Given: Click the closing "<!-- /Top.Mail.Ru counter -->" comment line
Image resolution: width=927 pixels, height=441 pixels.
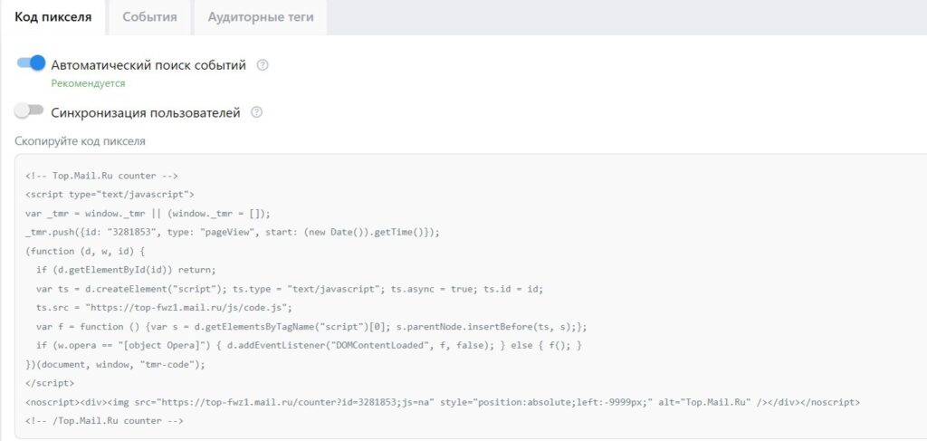Looking at the screenshot, I should 104,420.
